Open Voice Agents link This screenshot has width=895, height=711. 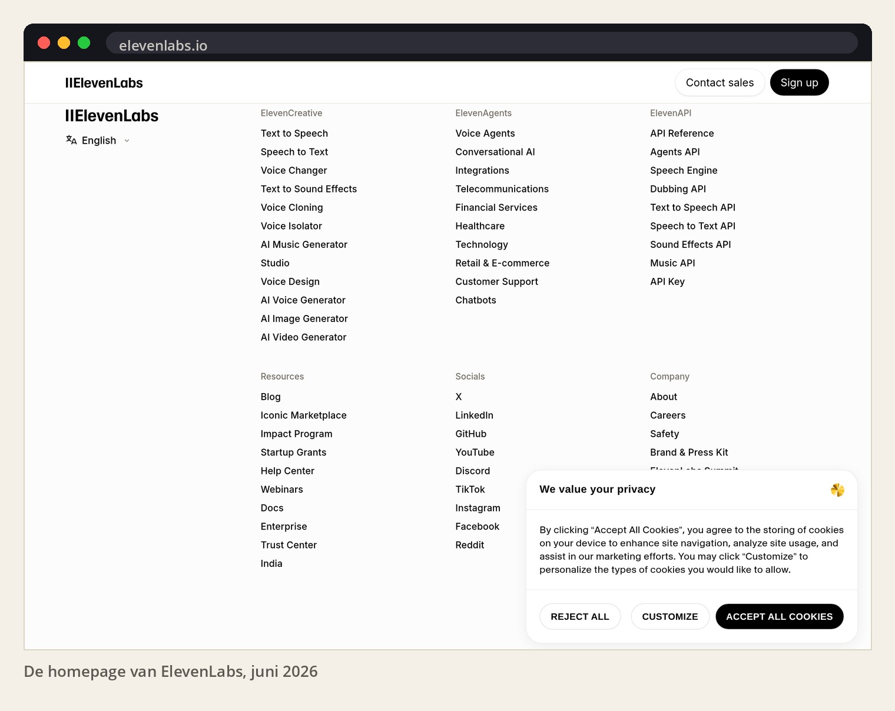(485, 134)
